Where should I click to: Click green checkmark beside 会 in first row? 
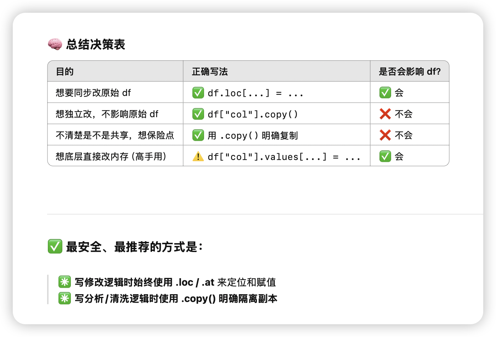pos(385,93)
